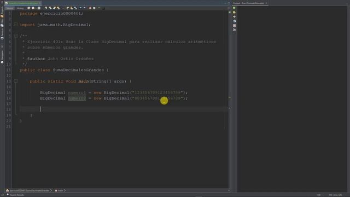The height and width of the screenshot is (197, 350).
Task: Click Shift Line Left icon
Action: 80,8
